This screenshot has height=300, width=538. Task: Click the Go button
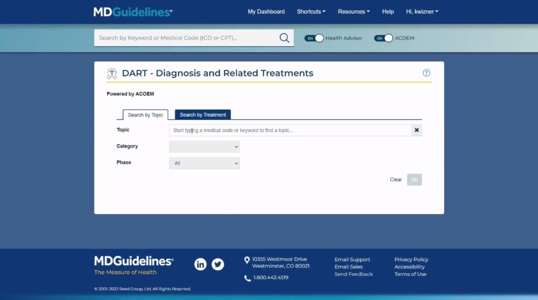(415, 179)
